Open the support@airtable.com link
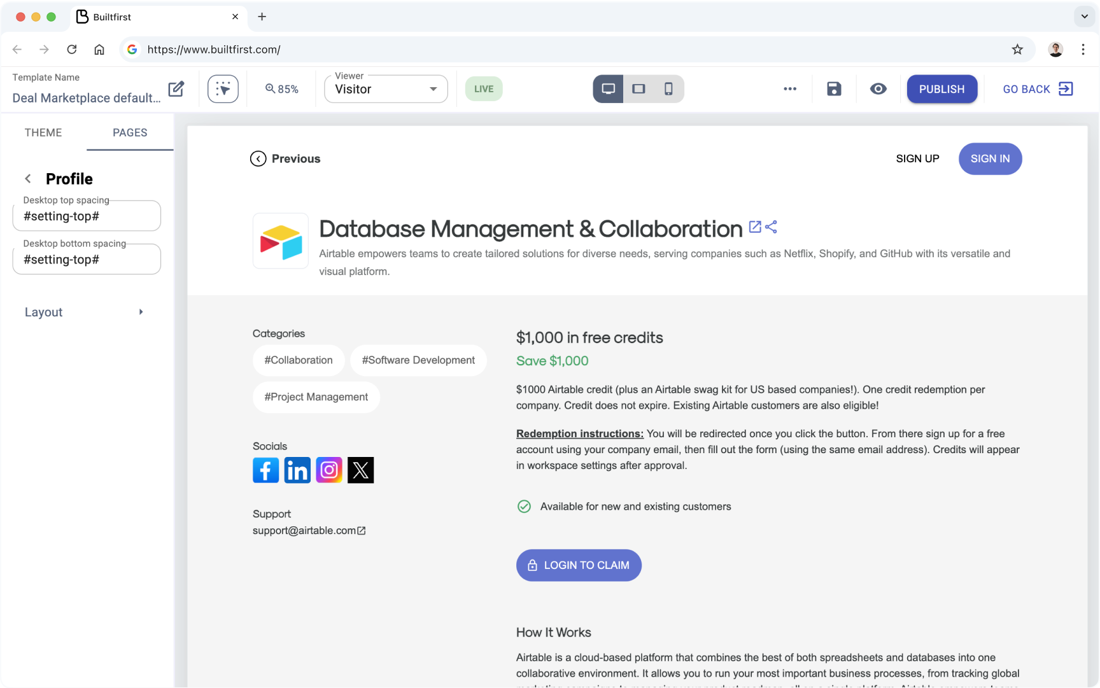 click(309, 531)
